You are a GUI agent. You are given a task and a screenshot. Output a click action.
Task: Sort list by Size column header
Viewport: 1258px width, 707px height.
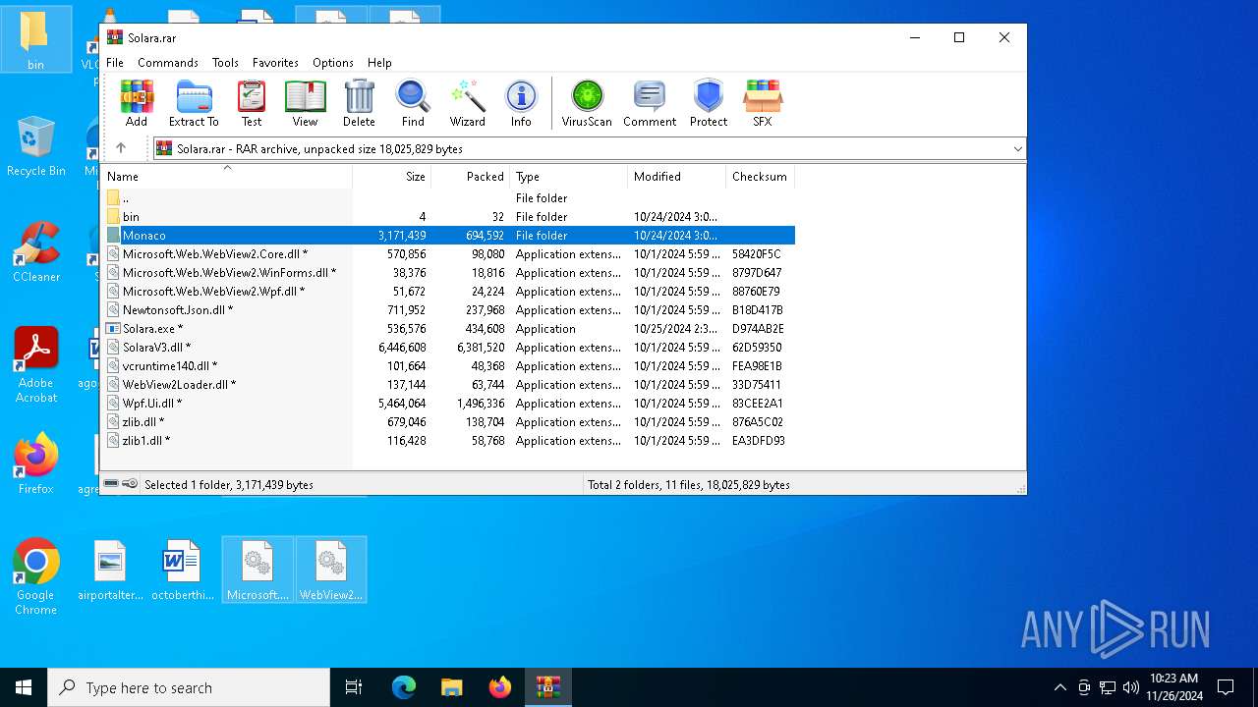click(x=392, y=177)
